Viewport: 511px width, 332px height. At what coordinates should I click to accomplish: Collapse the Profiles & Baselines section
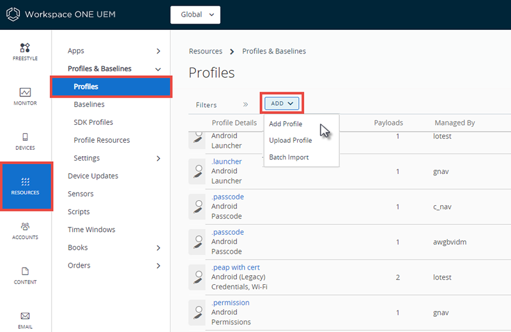tap(158, 69)
